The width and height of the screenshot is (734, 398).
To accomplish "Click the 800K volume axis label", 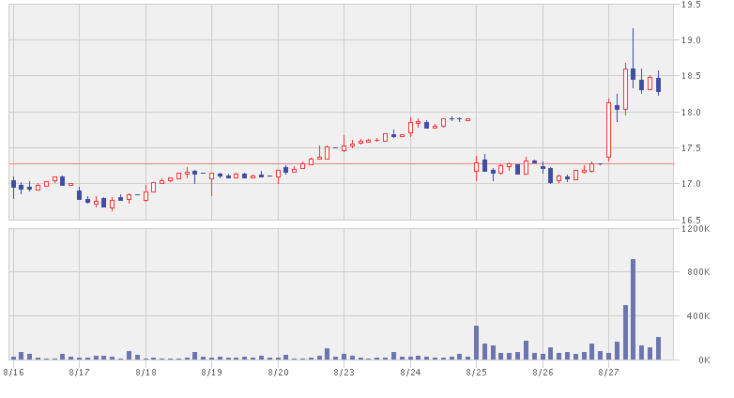I will click(698, 272).
